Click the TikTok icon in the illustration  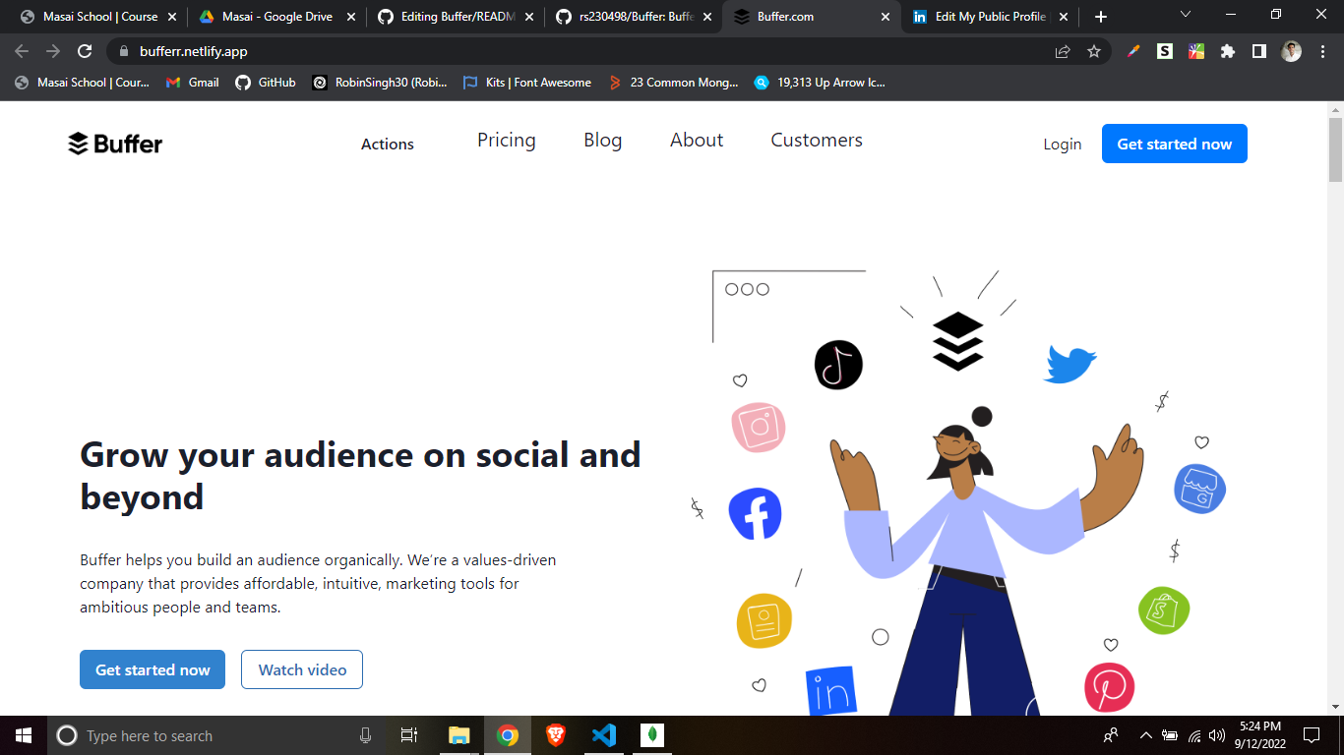[x=838, y=365]
